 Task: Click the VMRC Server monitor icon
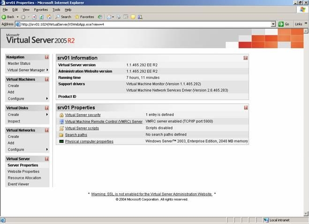point(61,121)
